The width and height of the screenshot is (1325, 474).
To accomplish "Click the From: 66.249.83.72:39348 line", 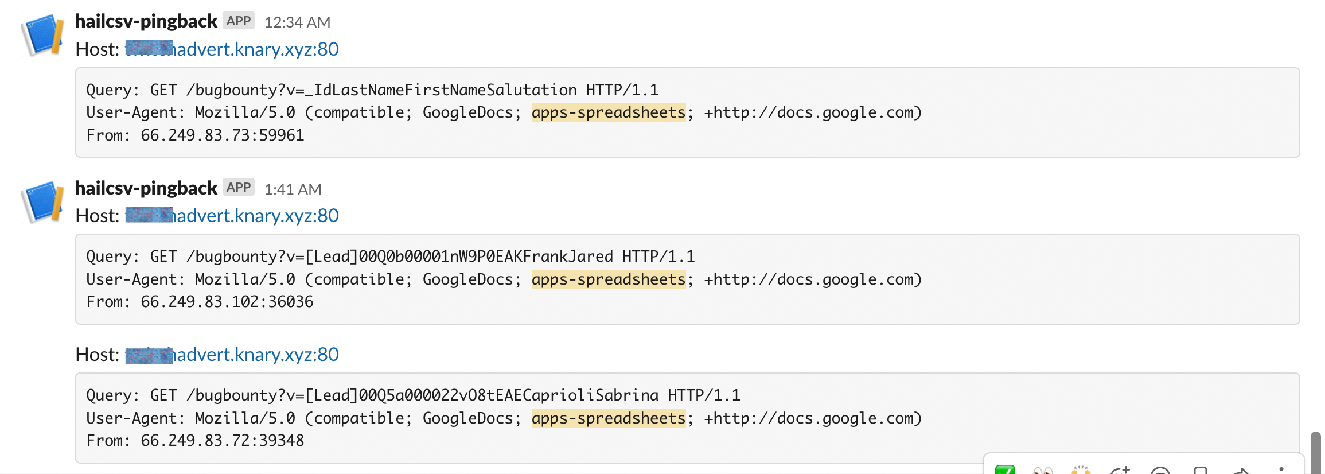I will 195,441.
